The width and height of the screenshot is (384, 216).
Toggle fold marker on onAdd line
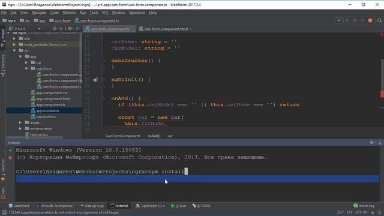coord(103,98)
